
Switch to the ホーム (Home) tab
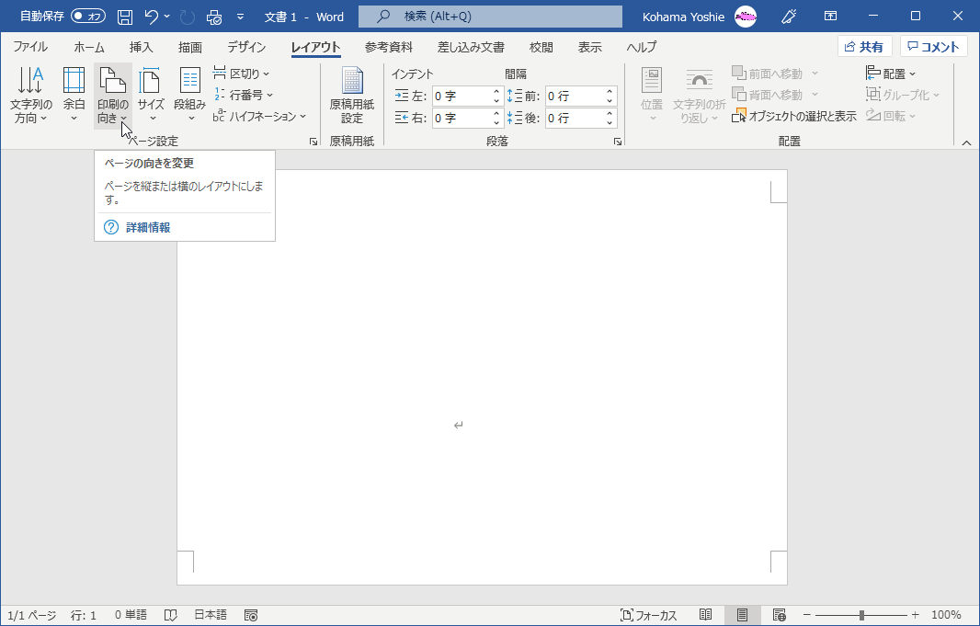click(x=89, y=47)
